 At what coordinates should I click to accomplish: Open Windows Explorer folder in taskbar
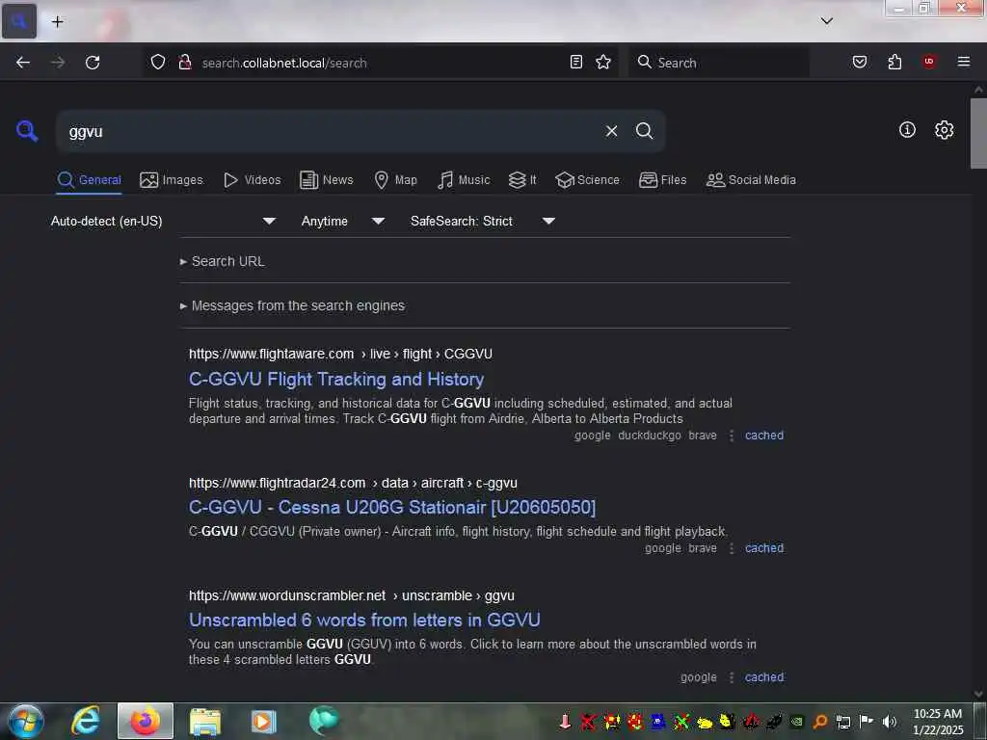pyautogui.click(x=204, y=721)
